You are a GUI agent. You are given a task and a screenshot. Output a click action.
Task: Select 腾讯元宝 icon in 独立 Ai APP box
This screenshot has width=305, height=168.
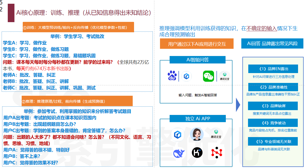pyautogui.click(x=216, y=134)
